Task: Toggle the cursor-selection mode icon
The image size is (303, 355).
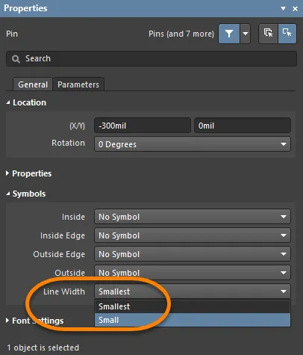Action: 268,34
